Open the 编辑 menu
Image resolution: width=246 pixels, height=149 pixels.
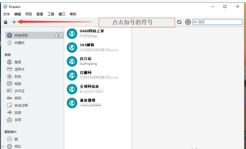[x=17, y=14]
